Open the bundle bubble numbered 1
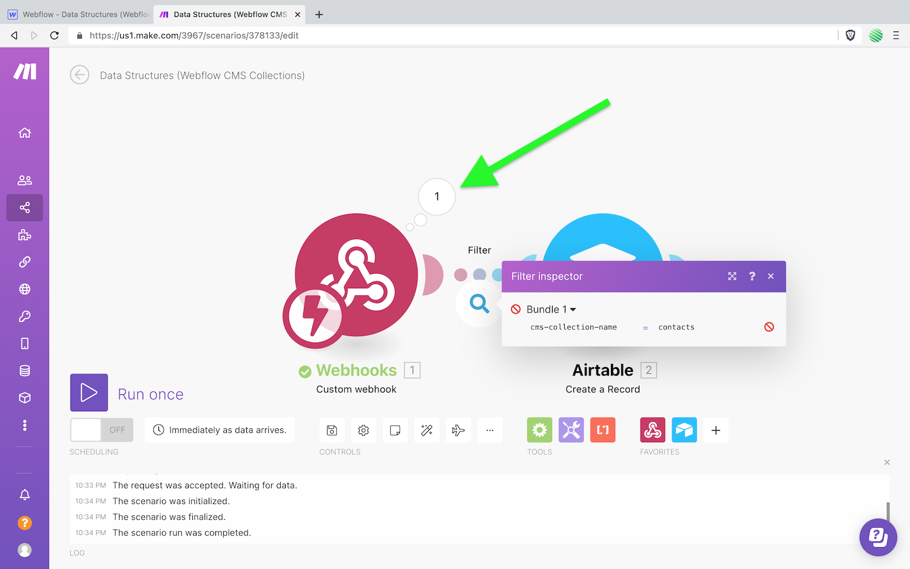The width and height of the screenshot is (910, 569). [x=437, y=197]
